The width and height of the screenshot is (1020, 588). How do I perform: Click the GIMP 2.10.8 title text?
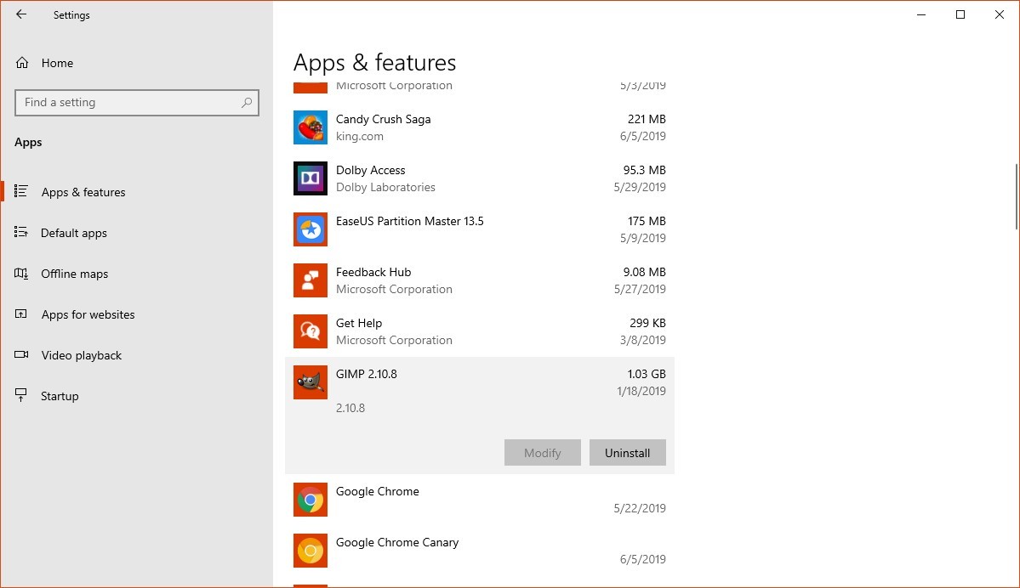367,374
